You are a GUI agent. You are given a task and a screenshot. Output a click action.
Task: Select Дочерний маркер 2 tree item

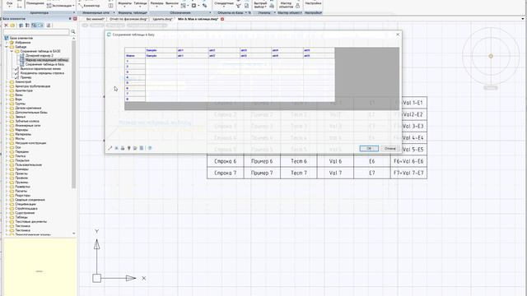pos(39,55)
